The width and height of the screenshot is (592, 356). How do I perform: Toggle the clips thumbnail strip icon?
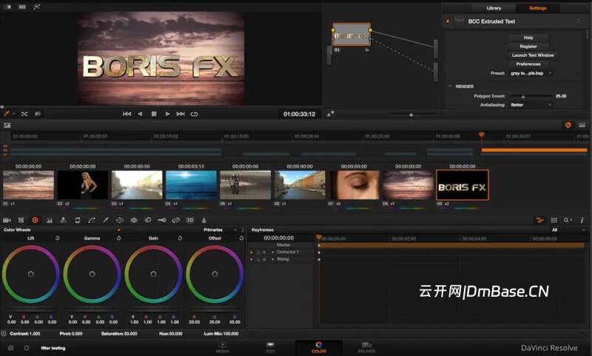pyautogui.click(x=7, y=125)
